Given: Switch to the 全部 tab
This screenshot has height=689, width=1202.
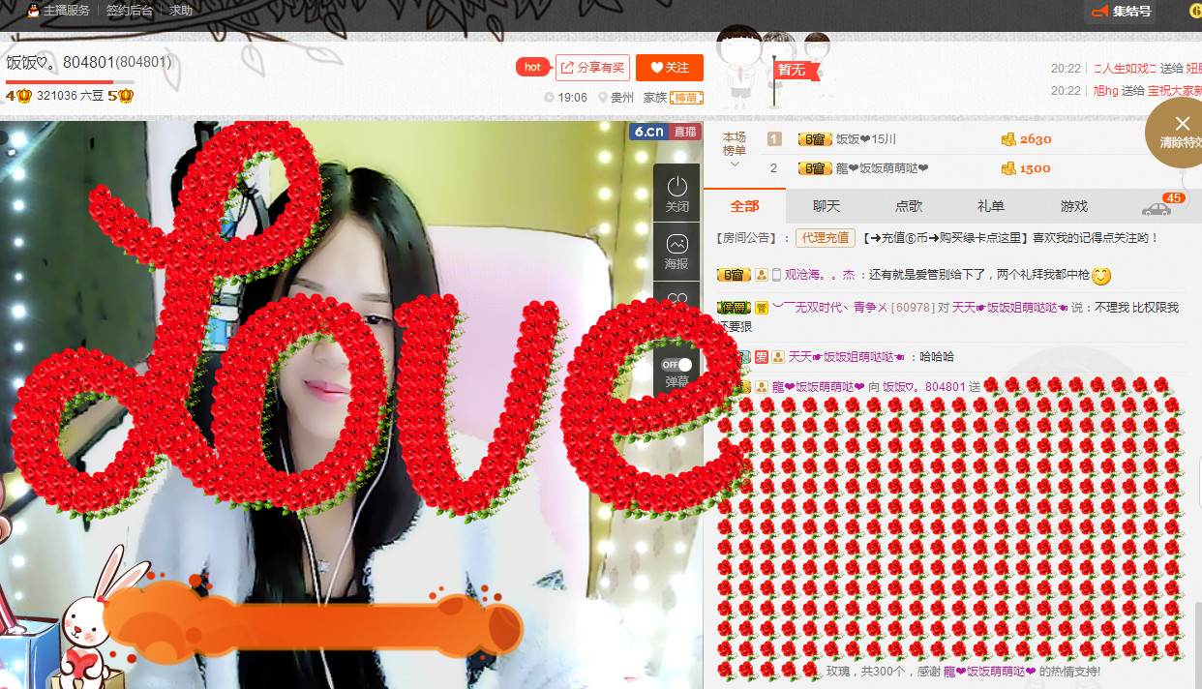Looking at the screenshot, I should (745, 206).
